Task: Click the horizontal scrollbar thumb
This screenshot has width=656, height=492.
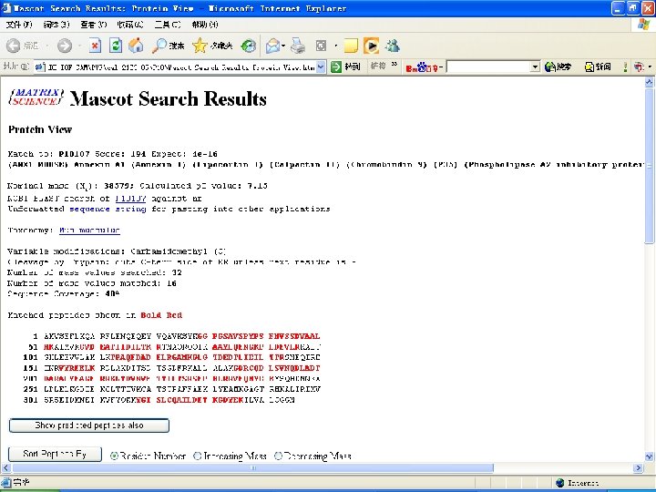Action: click(253, 467)
